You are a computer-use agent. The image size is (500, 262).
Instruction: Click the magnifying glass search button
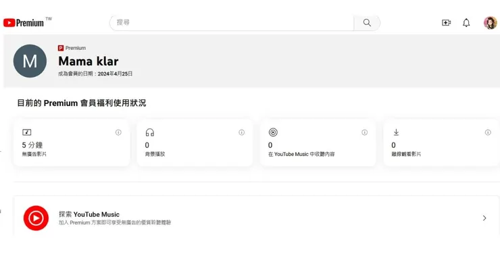coord(367,23)
